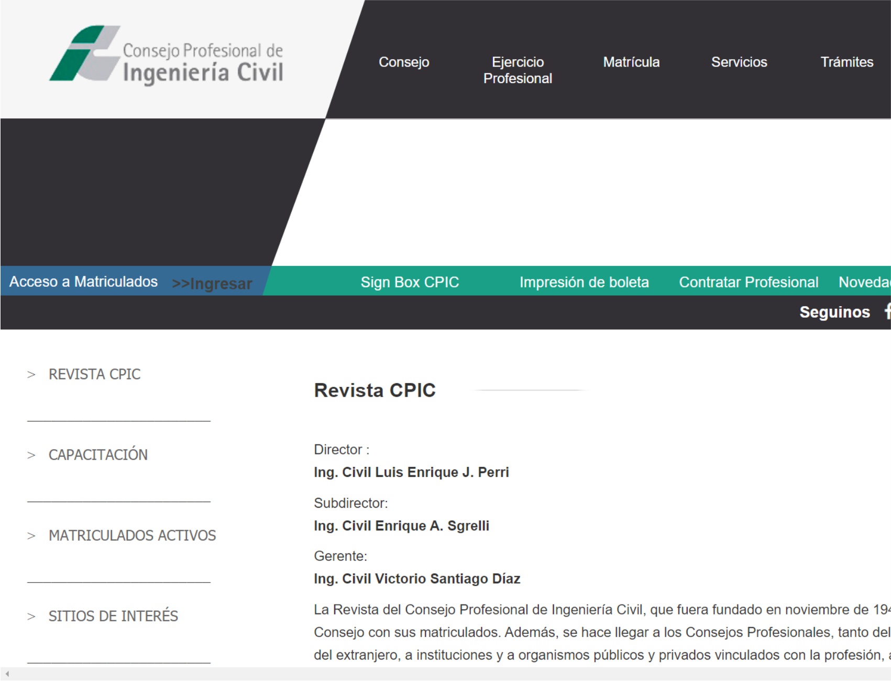Open the Servicios menu

739,62
